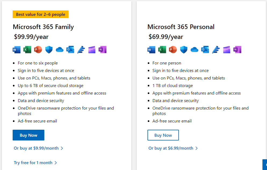Click the Word icon in the Family plan
The image size is (267, 170).
tap(17, 50)
